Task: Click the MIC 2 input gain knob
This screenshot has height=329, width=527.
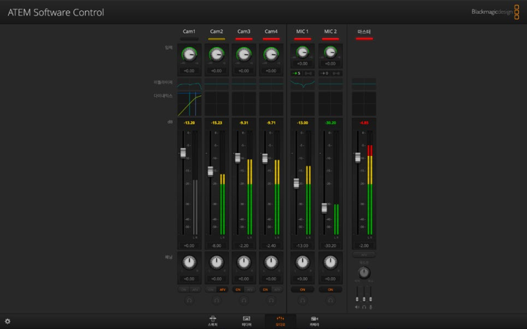Action: [x=330, y=52]
